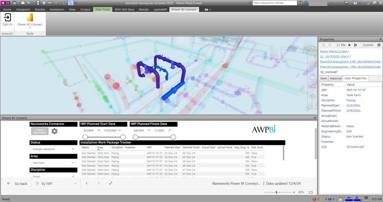Click the Redo arrow icon

tap(56, 3)
